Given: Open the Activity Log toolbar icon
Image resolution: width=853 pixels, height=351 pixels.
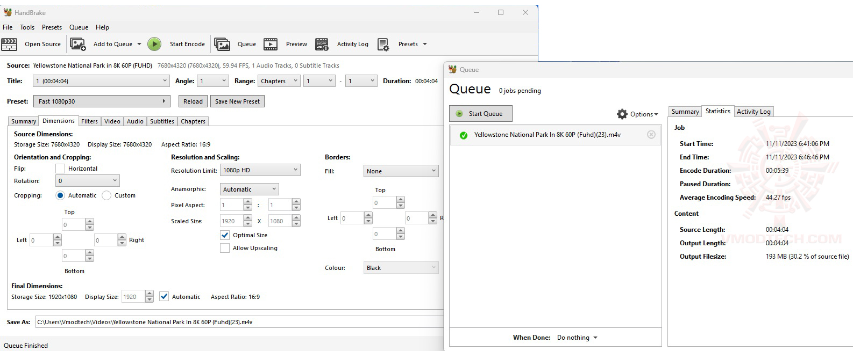Looking at the screenshot, I should [322, 45].
